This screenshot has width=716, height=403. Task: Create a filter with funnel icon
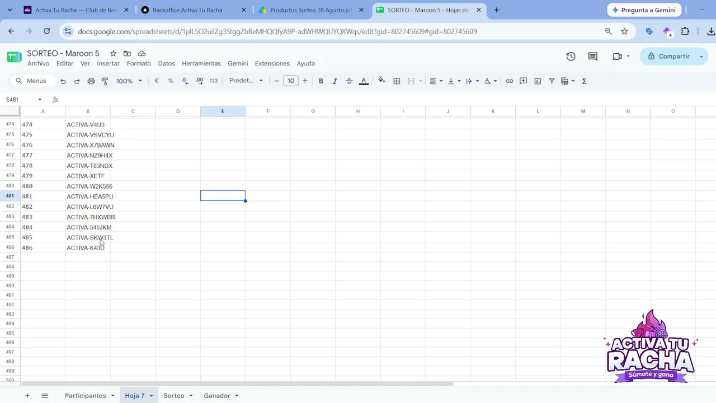tap(552, 81)
